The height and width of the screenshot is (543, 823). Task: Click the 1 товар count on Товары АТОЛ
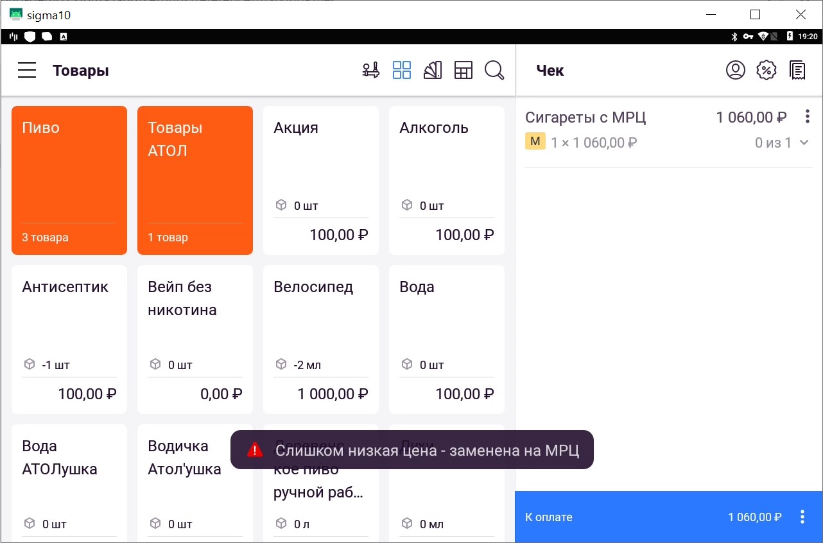point(168,237)
